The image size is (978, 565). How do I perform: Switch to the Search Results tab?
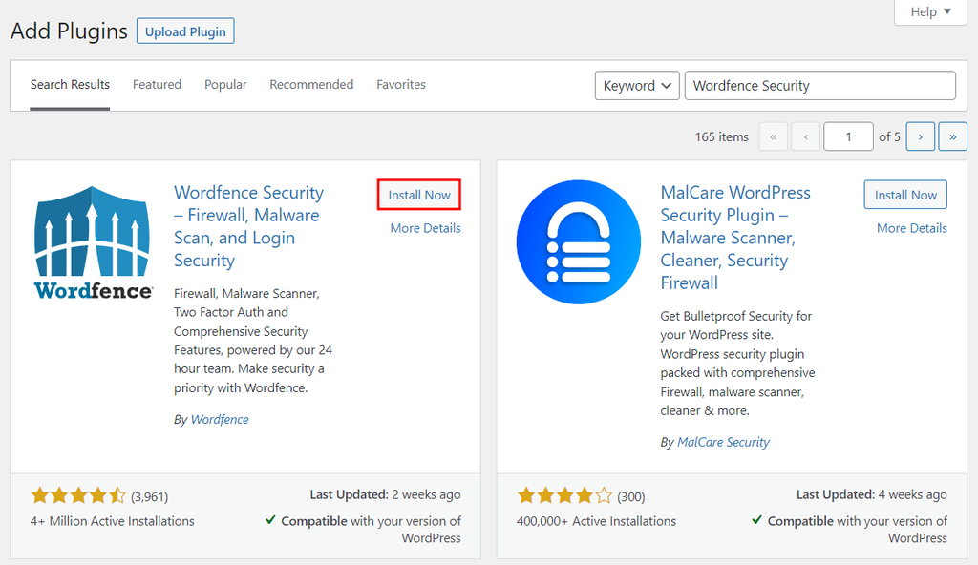coord(70,85)
